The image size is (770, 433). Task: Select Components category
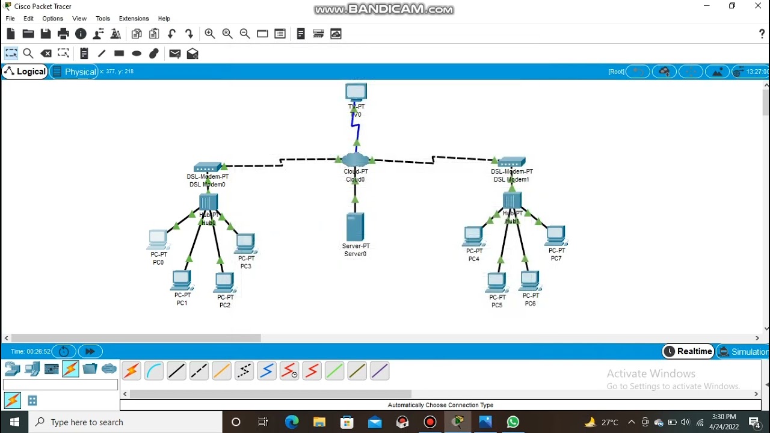51,369
